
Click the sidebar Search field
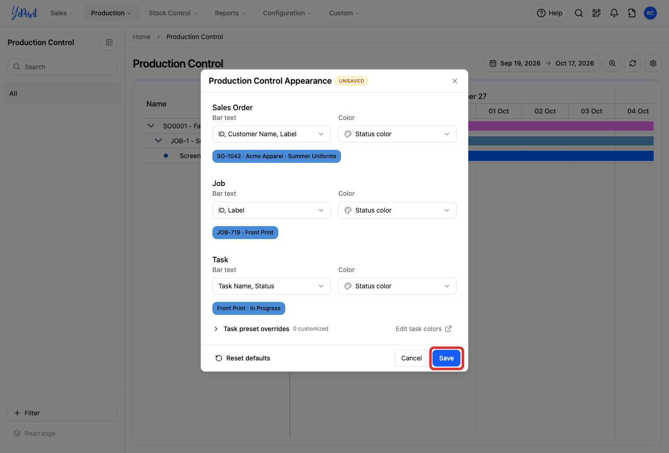click(x=62, y=67)
